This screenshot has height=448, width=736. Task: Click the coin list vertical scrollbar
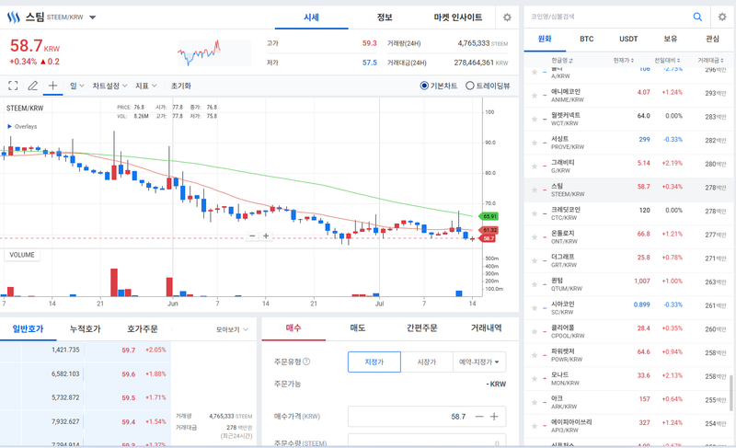pos(730,389)
